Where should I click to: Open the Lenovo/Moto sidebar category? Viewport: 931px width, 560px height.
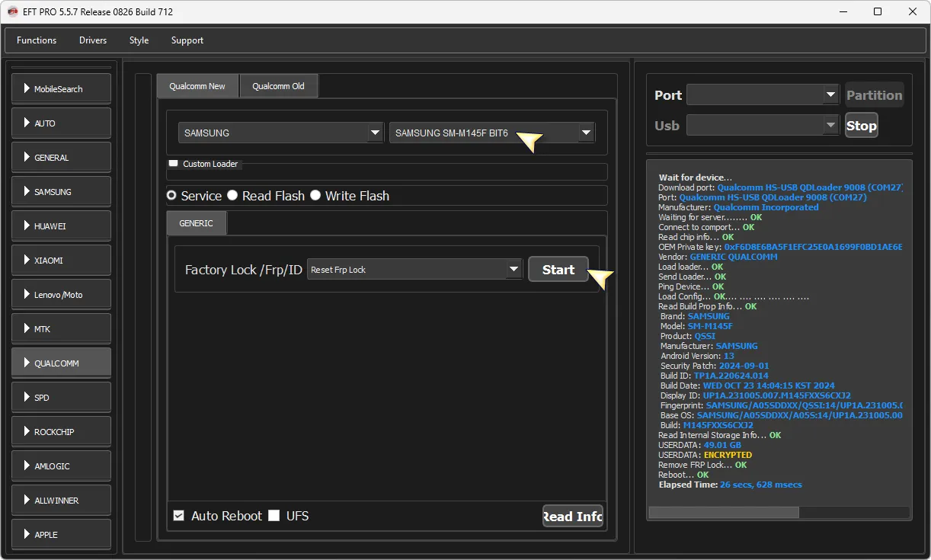tap(61, 294)
